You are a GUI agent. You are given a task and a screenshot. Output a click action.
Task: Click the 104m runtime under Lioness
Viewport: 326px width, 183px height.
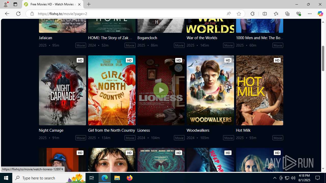coord(155,138)
